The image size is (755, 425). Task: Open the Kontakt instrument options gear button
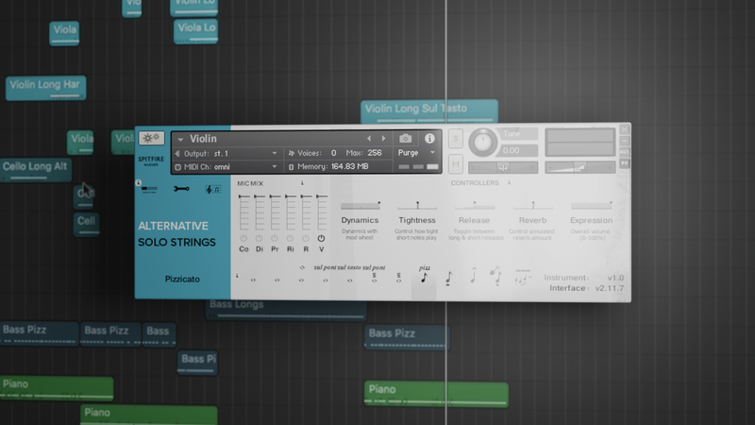tap(151, 138)
